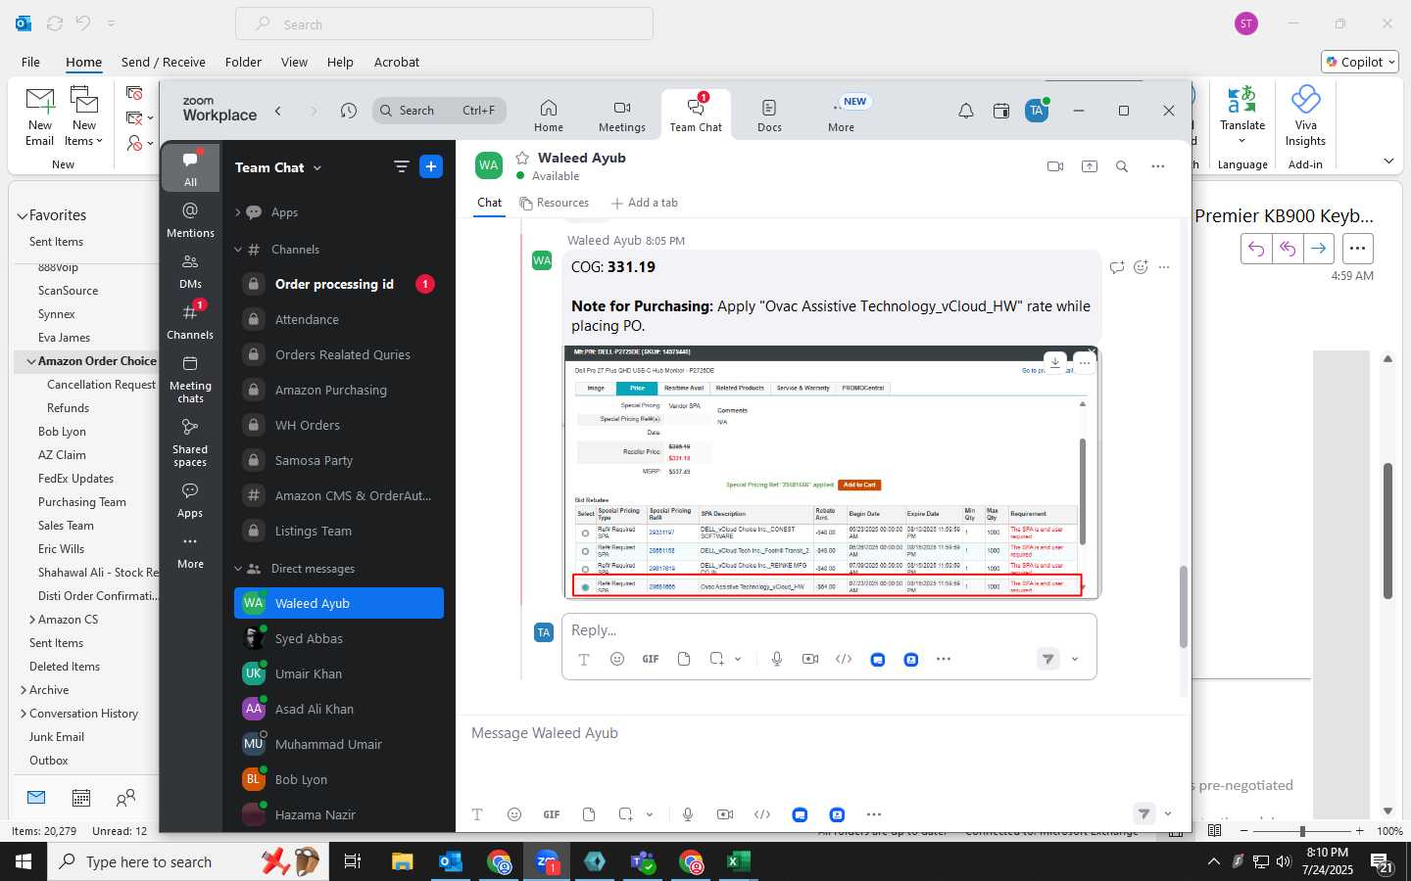1411x881 pixels.
Task: Collapse the Channels section
Action: click(237, 250)
